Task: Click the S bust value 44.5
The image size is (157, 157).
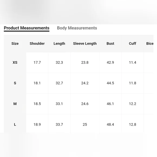Action: point(110,83)
